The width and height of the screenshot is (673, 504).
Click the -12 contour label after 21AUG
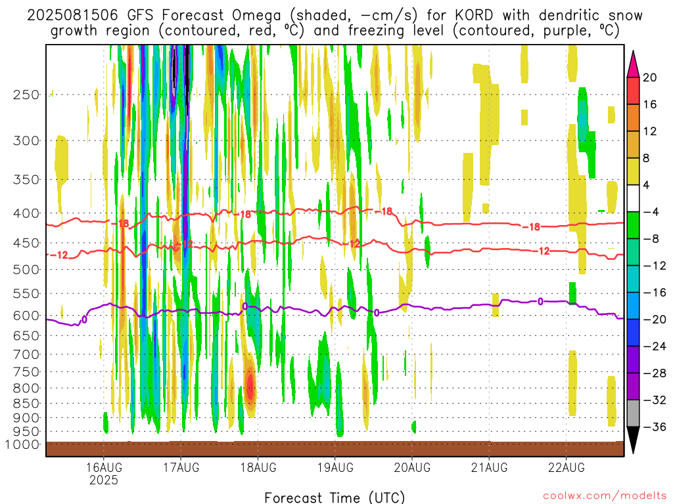click(542, 251)
